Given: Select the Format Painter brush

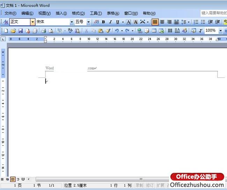Looking at the screenshot, I should click(108, 31).
